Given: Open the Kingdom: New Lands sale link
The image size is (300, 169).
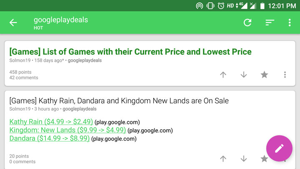Looking at the screenshot, I should coord(67,130).
